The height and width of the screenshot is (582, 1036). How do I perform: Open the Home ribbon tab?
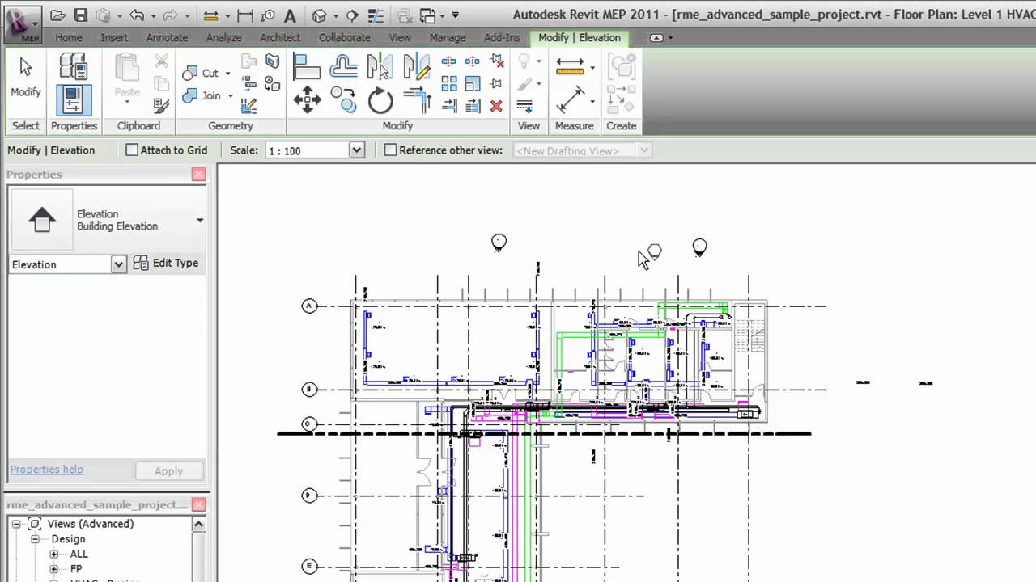coord(68,37)
